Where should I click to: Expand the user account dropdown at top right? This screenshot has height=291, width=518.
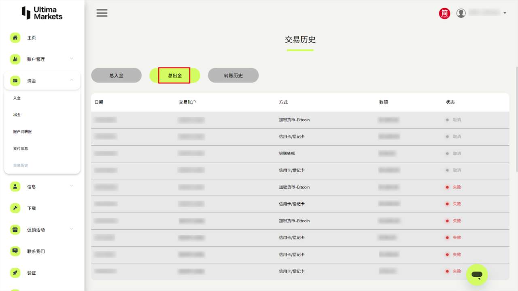pos(505,13)
